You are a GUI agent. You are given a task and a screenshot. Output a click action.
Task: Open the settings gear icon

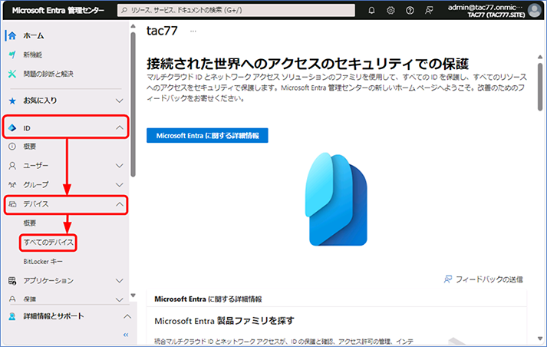(390, 11)
